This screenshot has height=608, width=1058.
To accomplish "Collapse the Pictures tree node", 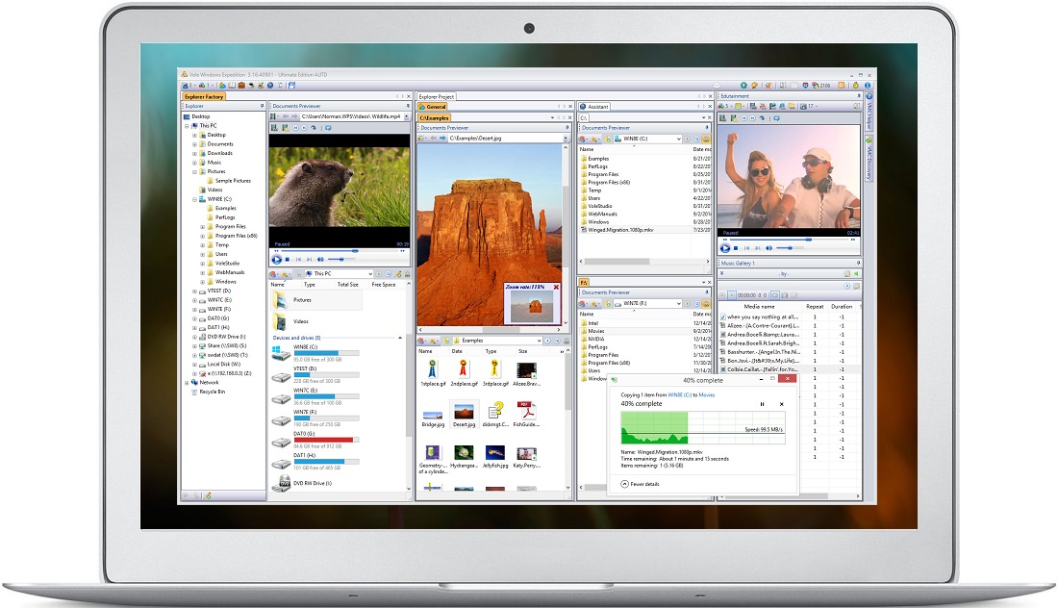I will click(x=194, y=171).
